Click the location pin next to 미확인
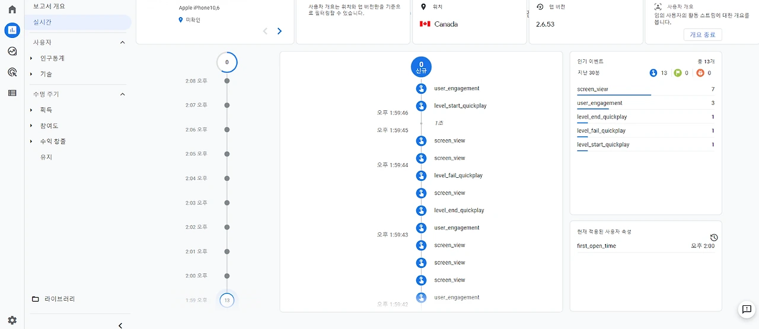759x329 pixels. 181,20
